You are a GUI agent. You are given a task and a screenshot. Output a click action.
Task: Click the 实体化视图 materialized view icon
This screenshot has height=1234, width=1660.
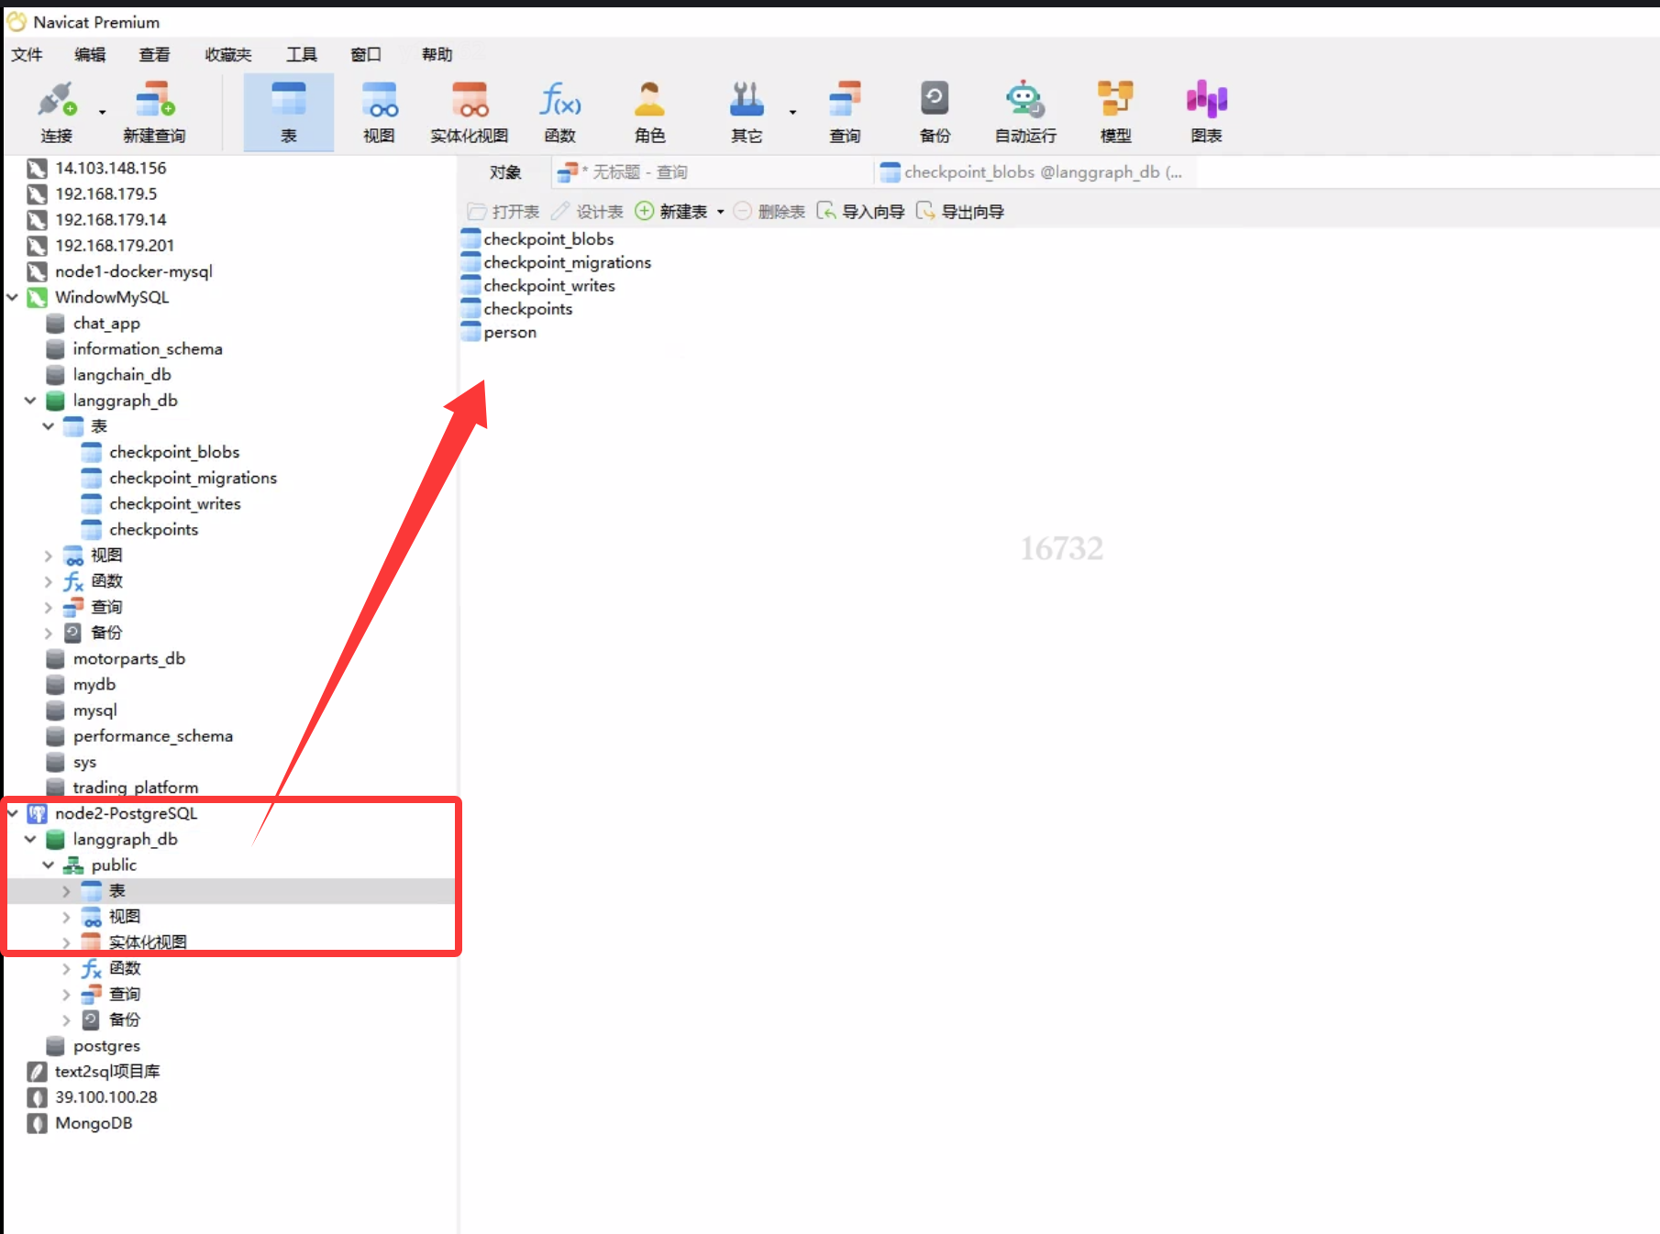tap(469, 112)
